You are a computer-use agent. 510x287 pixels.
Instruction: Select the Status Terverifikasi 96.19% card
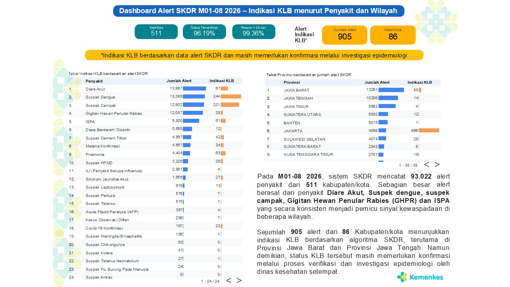(x=204, y=31)
